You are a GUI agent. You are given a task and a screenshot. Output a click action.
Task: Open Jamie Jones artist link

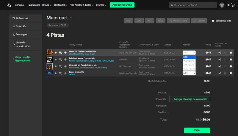pyautogui.click(x=74, y=68)
